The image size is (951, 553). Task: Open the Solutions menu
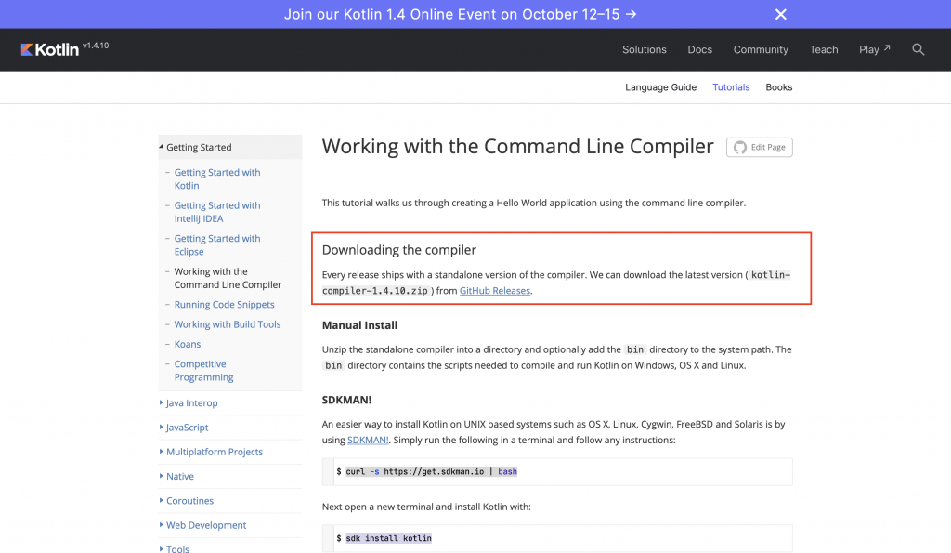point(645,50)
